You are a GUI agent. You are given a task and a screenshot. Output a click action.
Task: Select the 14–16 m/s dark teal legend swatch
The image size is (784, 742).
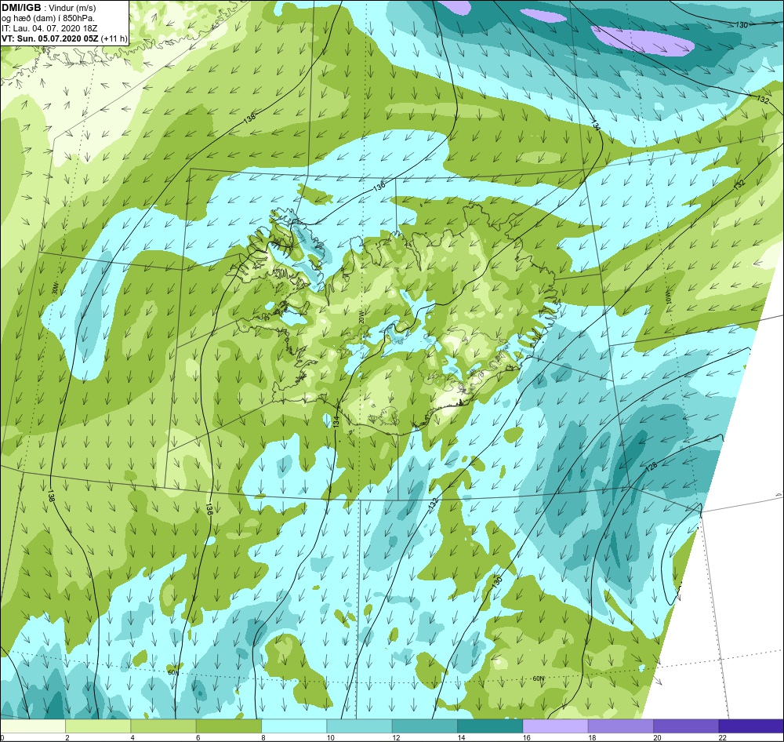[490, 726]
